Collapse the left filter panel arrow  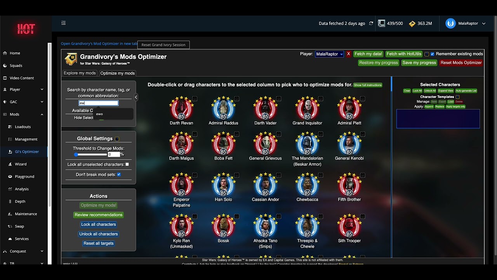click(136, 97)
